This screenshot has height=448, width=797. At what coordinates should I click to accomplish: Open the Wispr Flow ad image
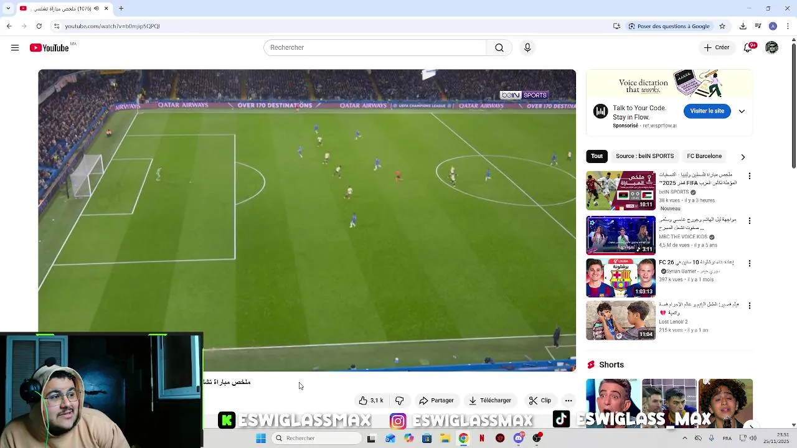pos(669,84)
